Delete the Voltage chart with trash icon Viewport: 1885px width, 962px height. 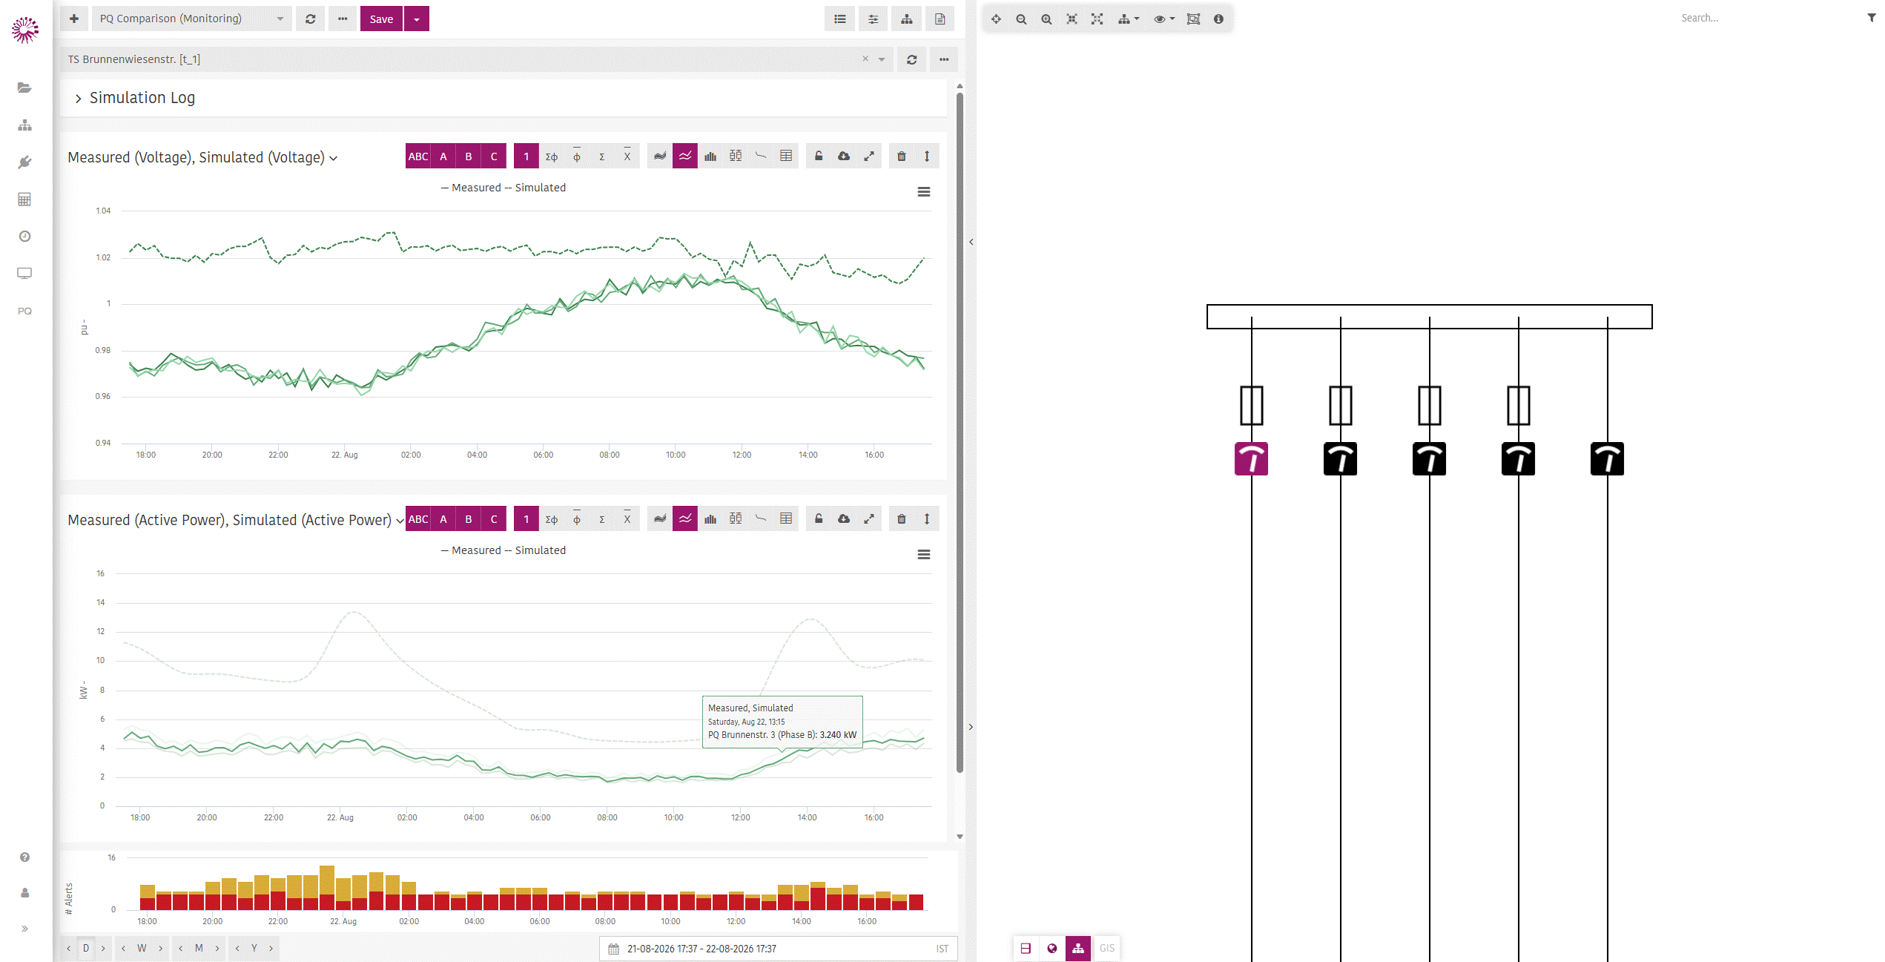pyautogui.click(x=902, y=156)
